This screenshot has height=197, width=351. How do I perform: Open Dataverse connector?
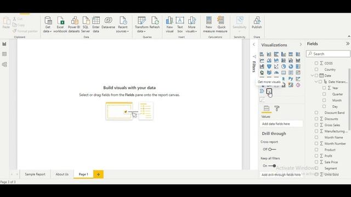[x=108, y=23]
